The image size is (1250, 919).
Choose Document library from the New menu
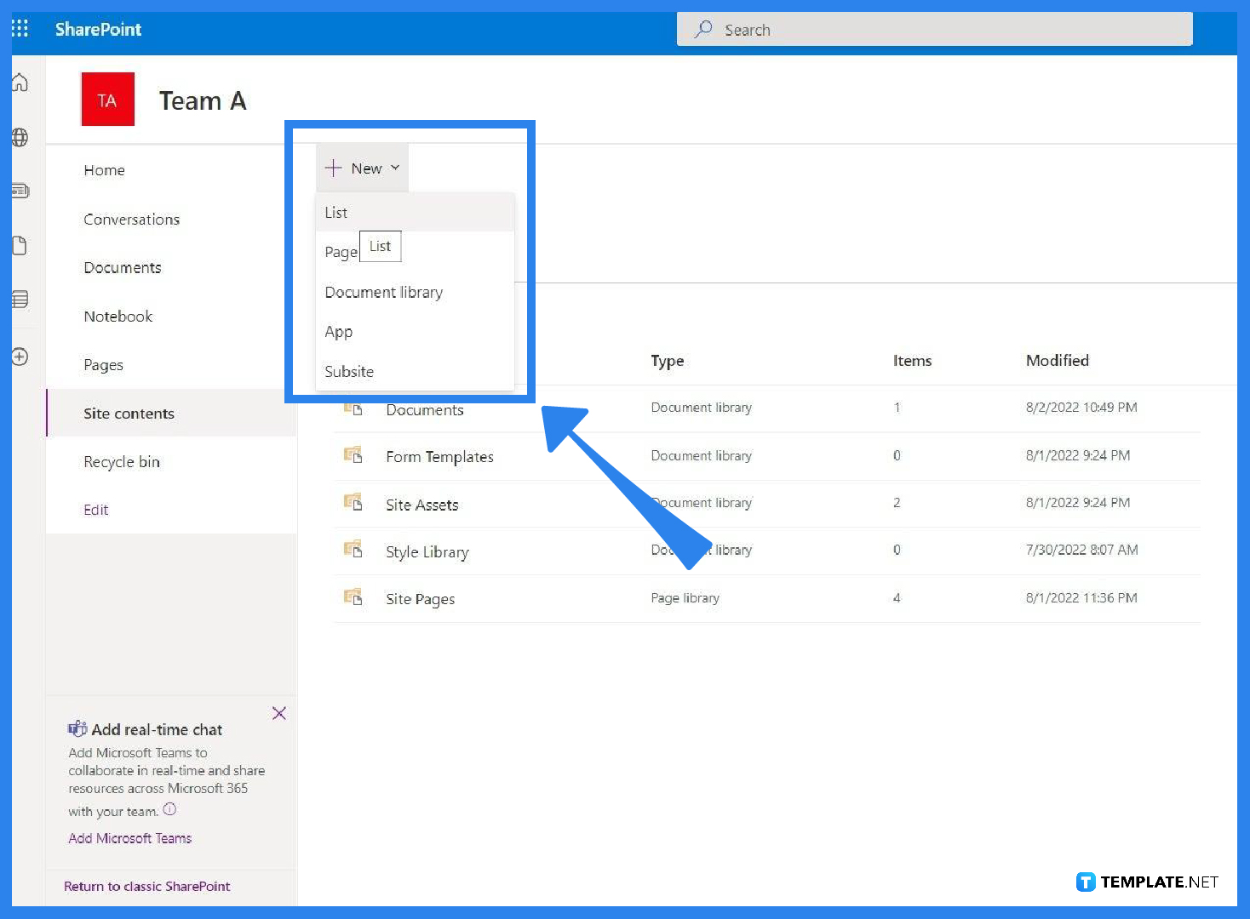click(415, 292)
